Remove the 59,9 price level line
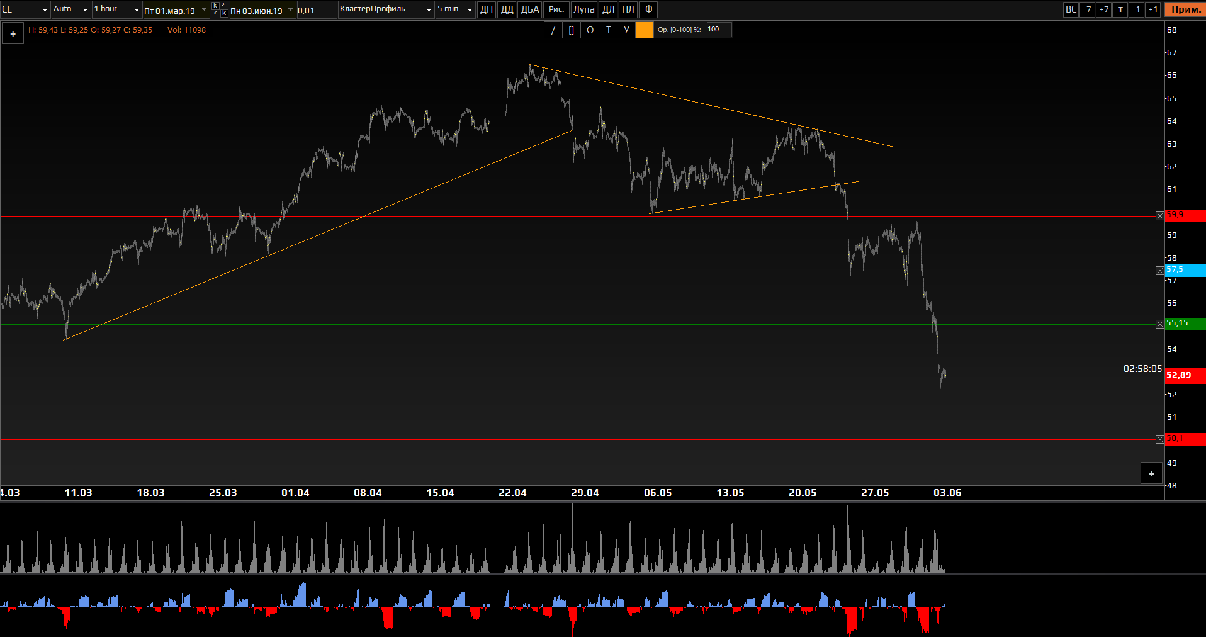The width and height of the screenshot is (1206, 637). pos(1159,216)
